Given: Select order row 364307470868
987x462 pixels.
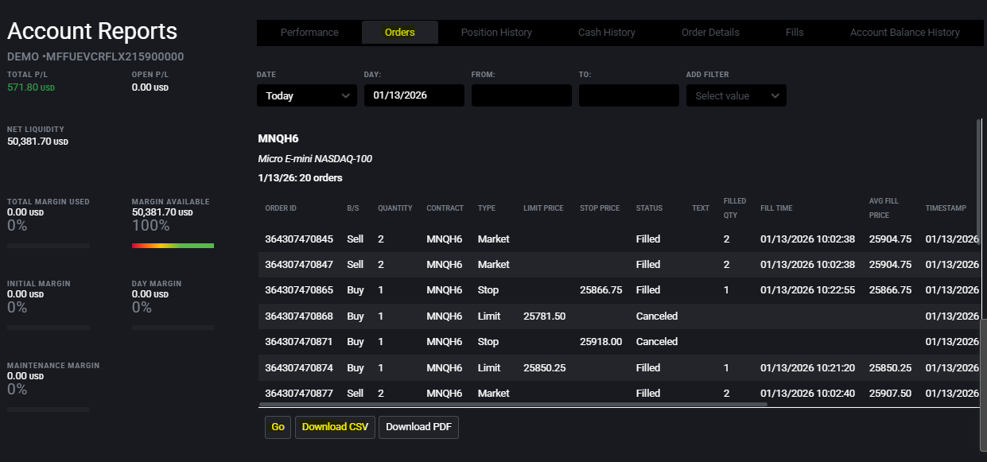Looking at the screenshot, I should pos(299,316).
